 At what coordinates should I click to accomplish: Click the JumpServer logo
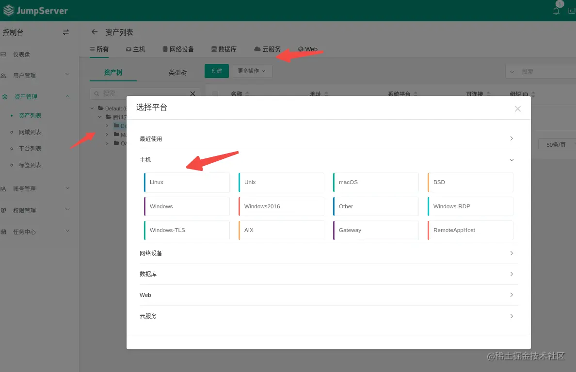(x=35, y=10)
